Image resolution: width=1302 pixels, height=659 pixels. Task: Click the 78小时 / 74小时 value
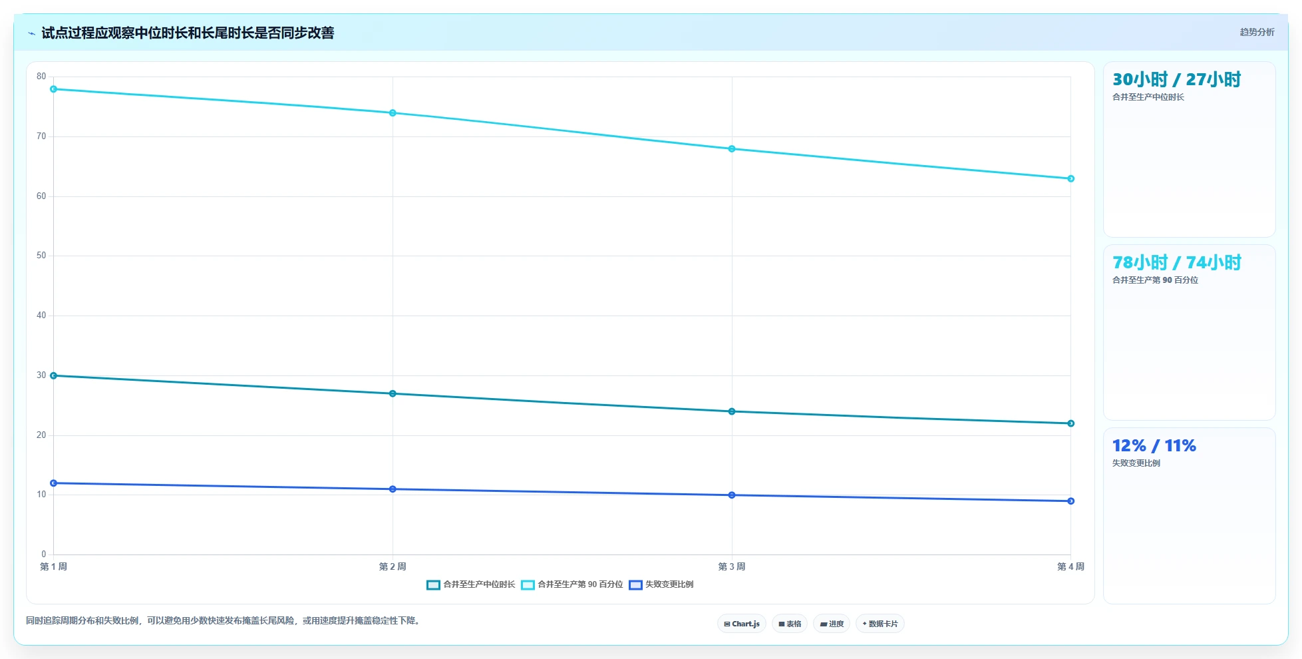[x=1176, y=263]
